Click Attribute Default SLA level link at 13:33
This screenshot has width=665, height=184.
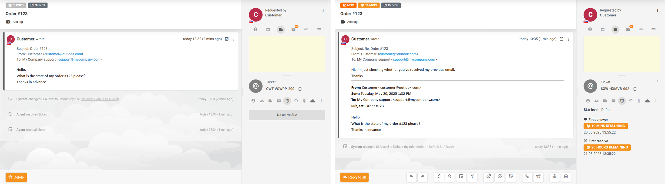point(100,99)
